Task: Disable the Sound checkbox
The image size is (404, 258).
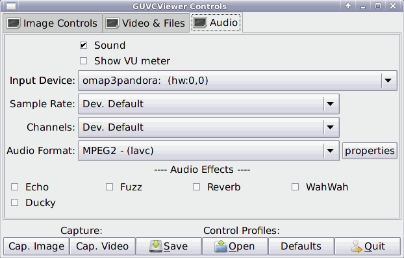Action: [x=83, y=45]
